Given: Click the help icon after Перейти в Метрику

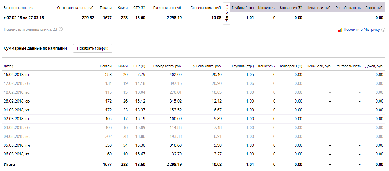Looking at the screenshot, I should click(383, 30).
